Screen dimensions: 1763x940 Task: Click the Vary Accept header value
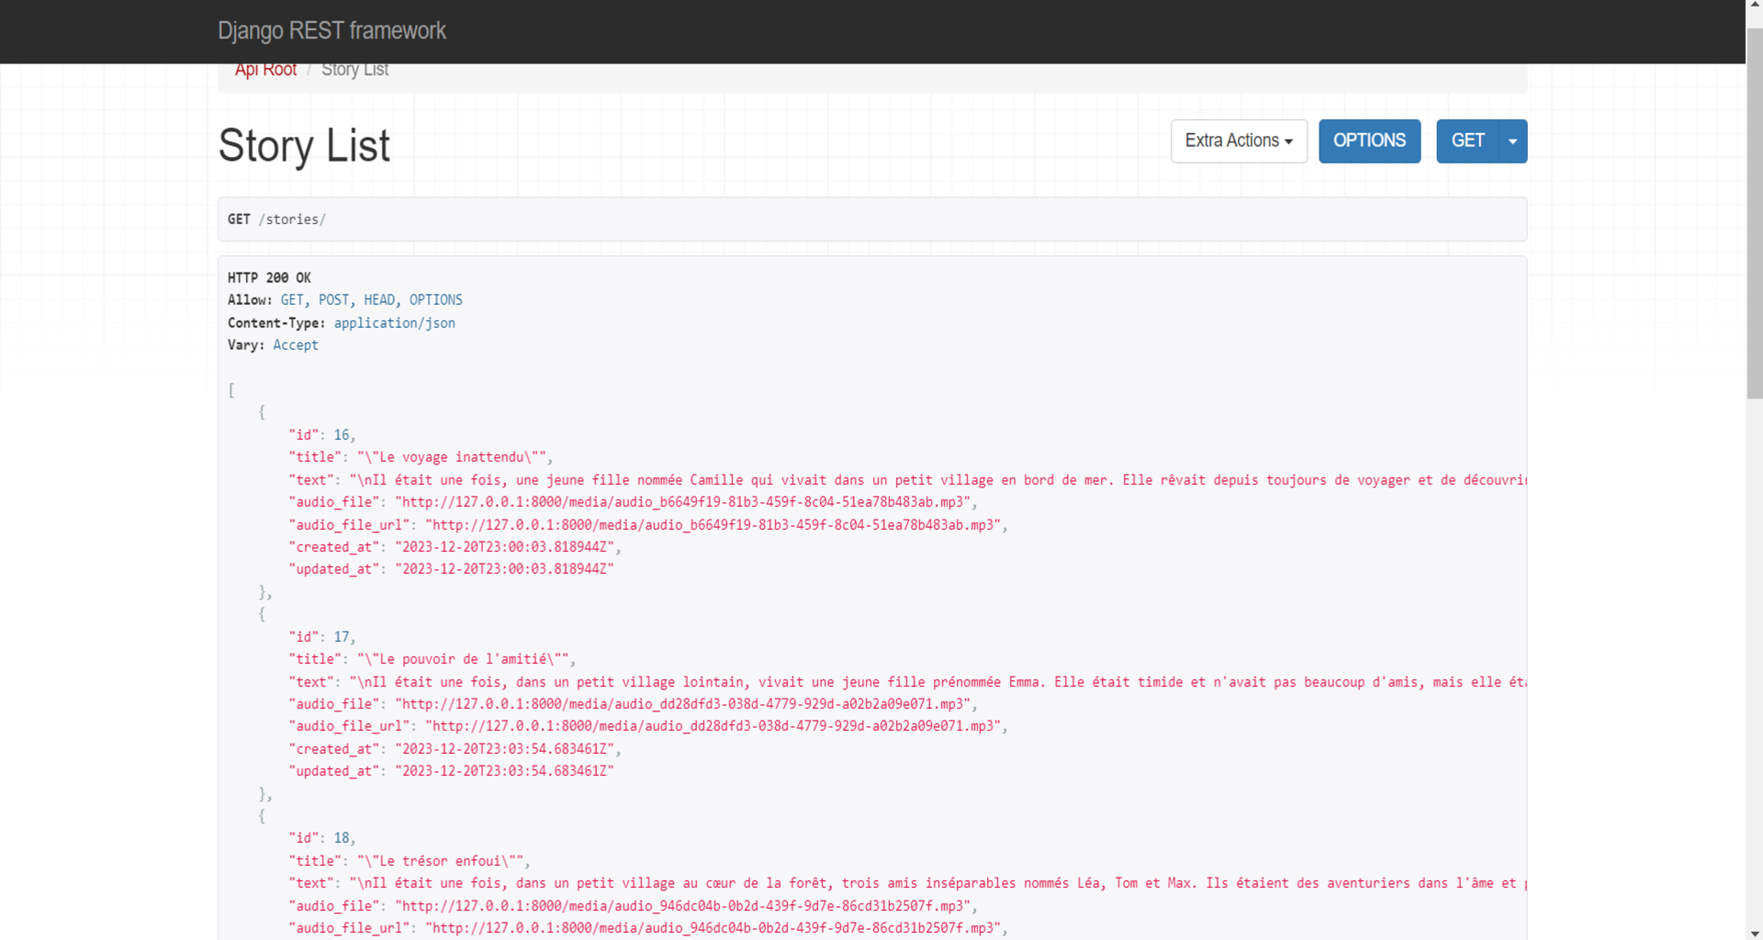(x=296, y=345)
